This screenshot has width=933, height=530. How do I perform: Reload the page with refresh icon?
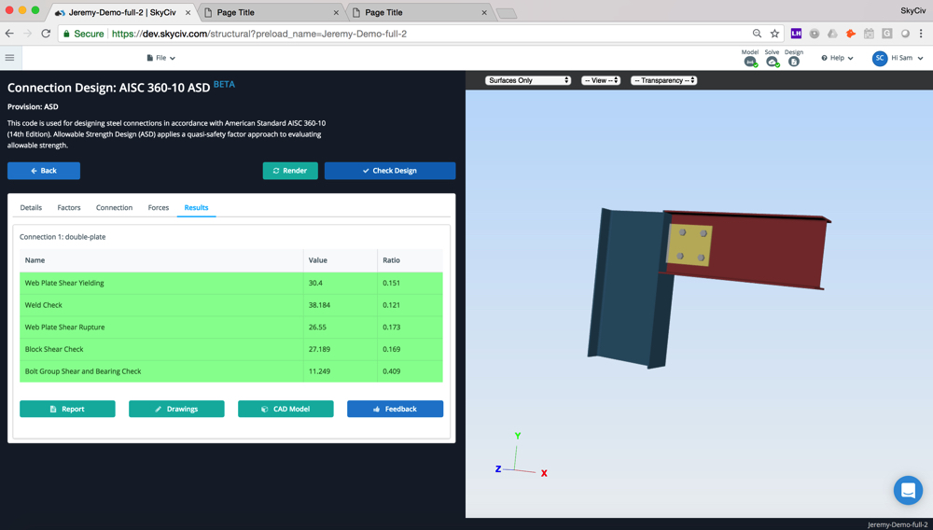[46, 34]
